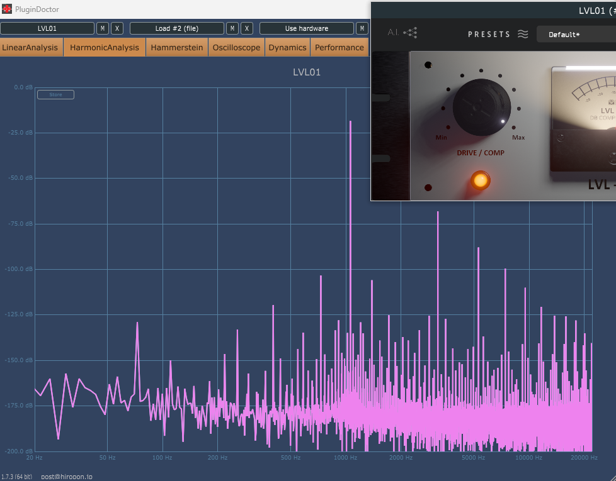Click the 500 Hz frequency label
616x481 pixels.
point(291,458)
